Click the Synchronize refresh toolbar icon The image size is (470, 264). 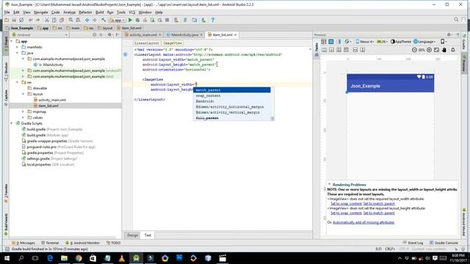21,20
